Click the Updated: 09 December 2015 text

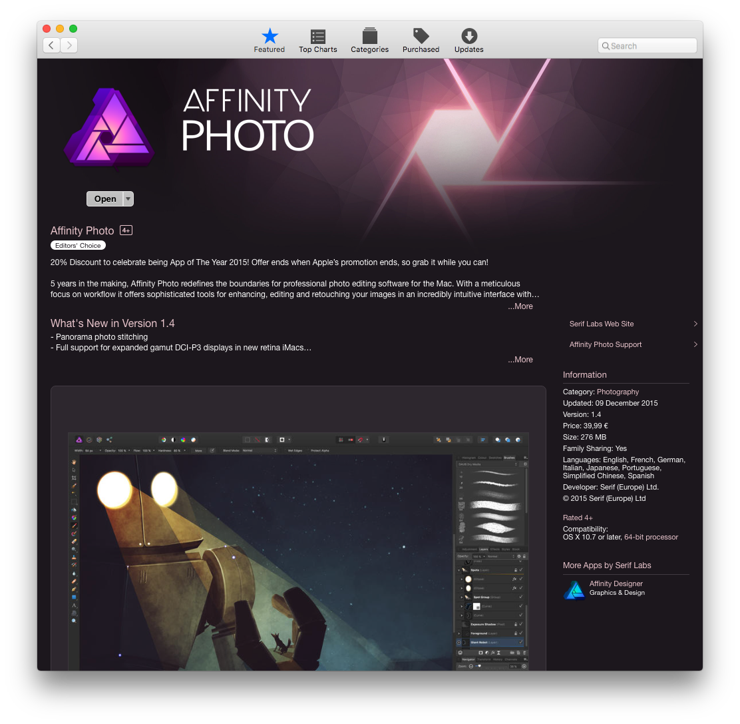click(610, 404)
